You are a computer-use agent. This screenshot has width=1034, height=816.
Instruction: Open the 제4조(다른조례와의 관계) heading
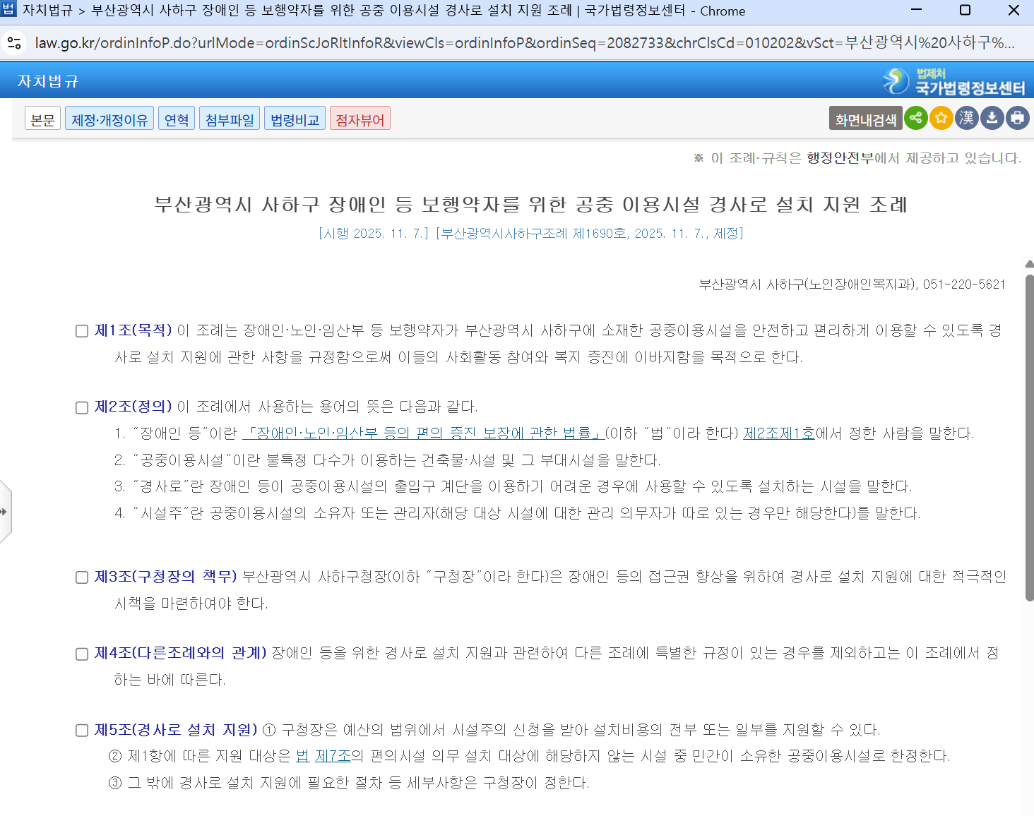point(181,653)
